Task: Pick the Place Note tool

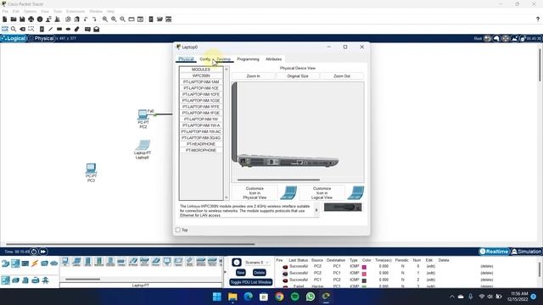Action: pyautogui.click(x=42, y=30)
